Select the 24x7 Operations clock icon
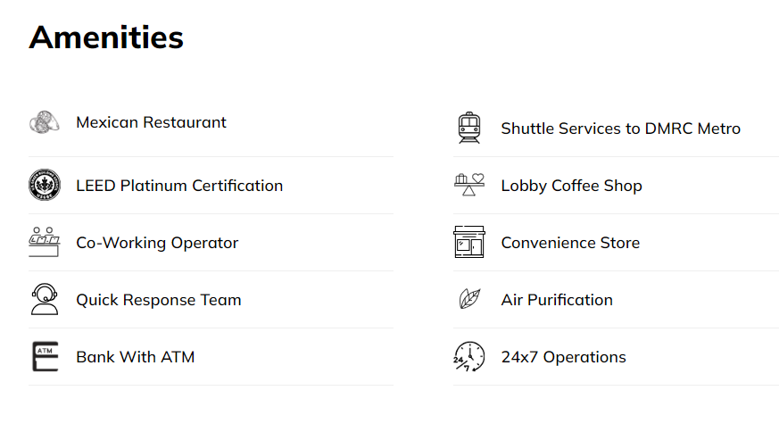Image resolution: width=779 pixels, height=432 pixels. pos(469,356)
